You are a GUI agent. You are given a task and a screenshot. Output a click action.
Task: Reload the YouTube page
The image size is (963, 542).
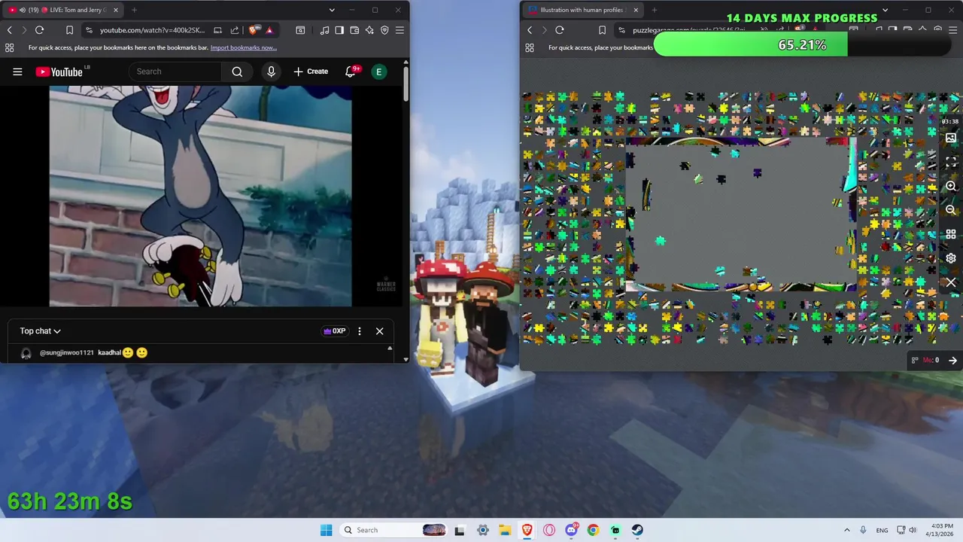[x=39, y=30]
